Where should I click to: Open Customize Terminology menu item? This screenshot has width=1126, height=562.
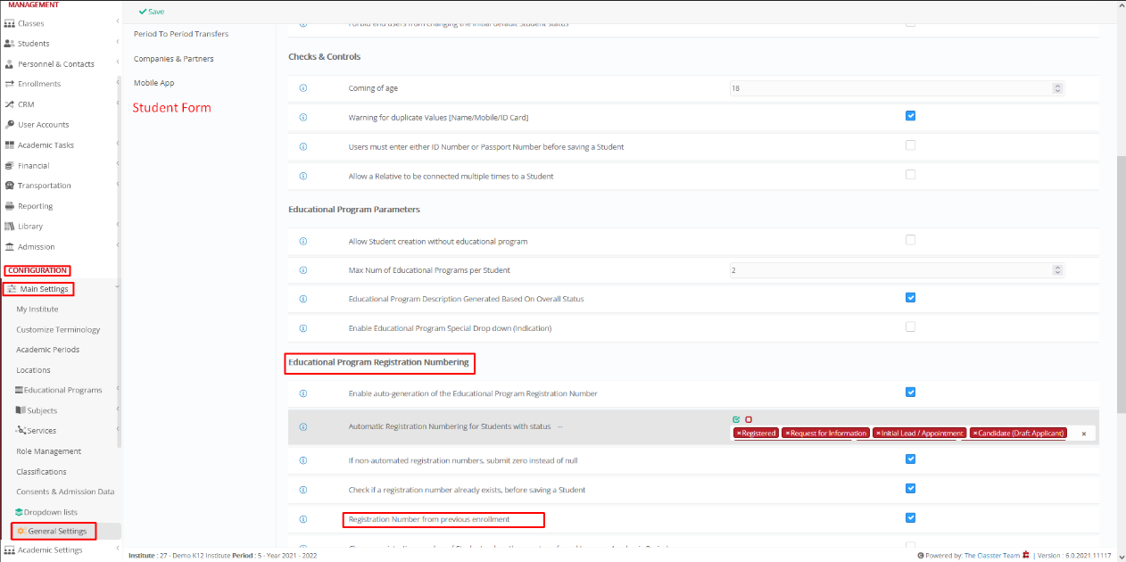point(58,330)
